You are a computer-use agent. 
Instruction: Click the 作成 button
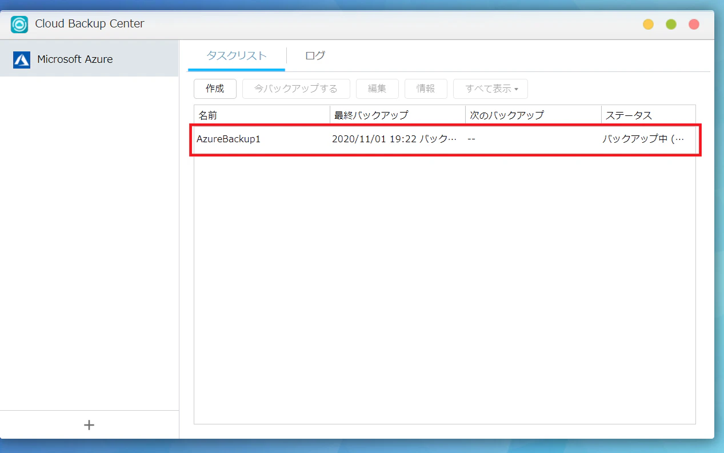point(215,89)
